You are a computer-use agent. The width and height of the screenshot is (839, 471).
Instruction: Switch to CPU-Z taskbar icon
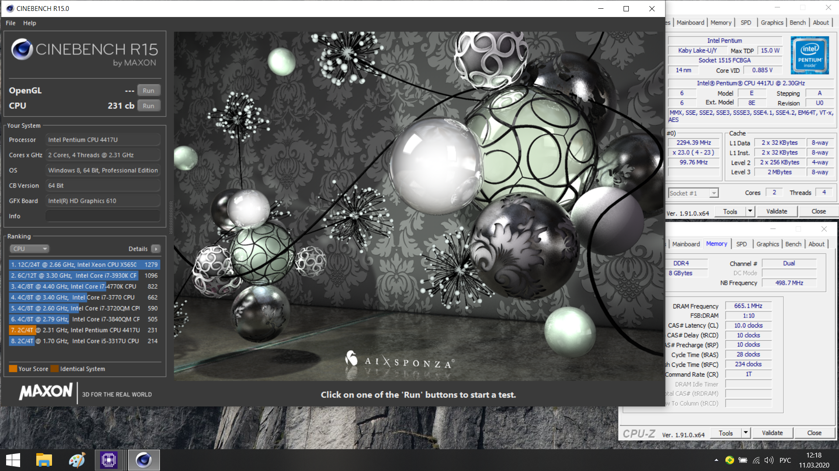coord(109,460)
